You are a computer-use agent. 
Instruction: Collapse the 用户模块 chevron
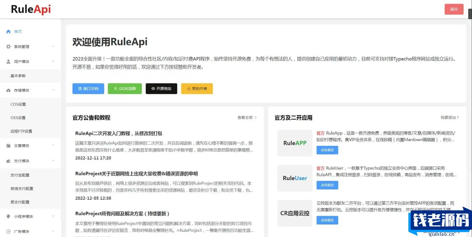(x=53, y=61)
